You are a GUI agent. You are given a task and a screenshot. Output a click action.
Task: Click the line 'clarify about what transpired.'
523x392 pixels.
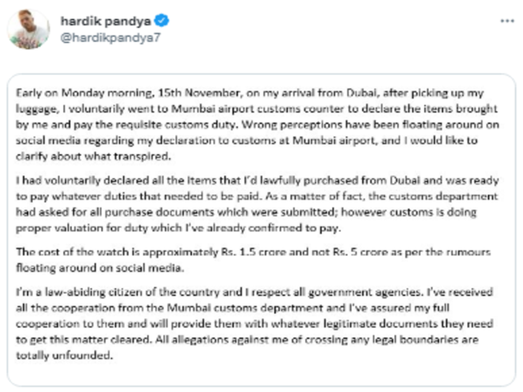tap(93, 156)
